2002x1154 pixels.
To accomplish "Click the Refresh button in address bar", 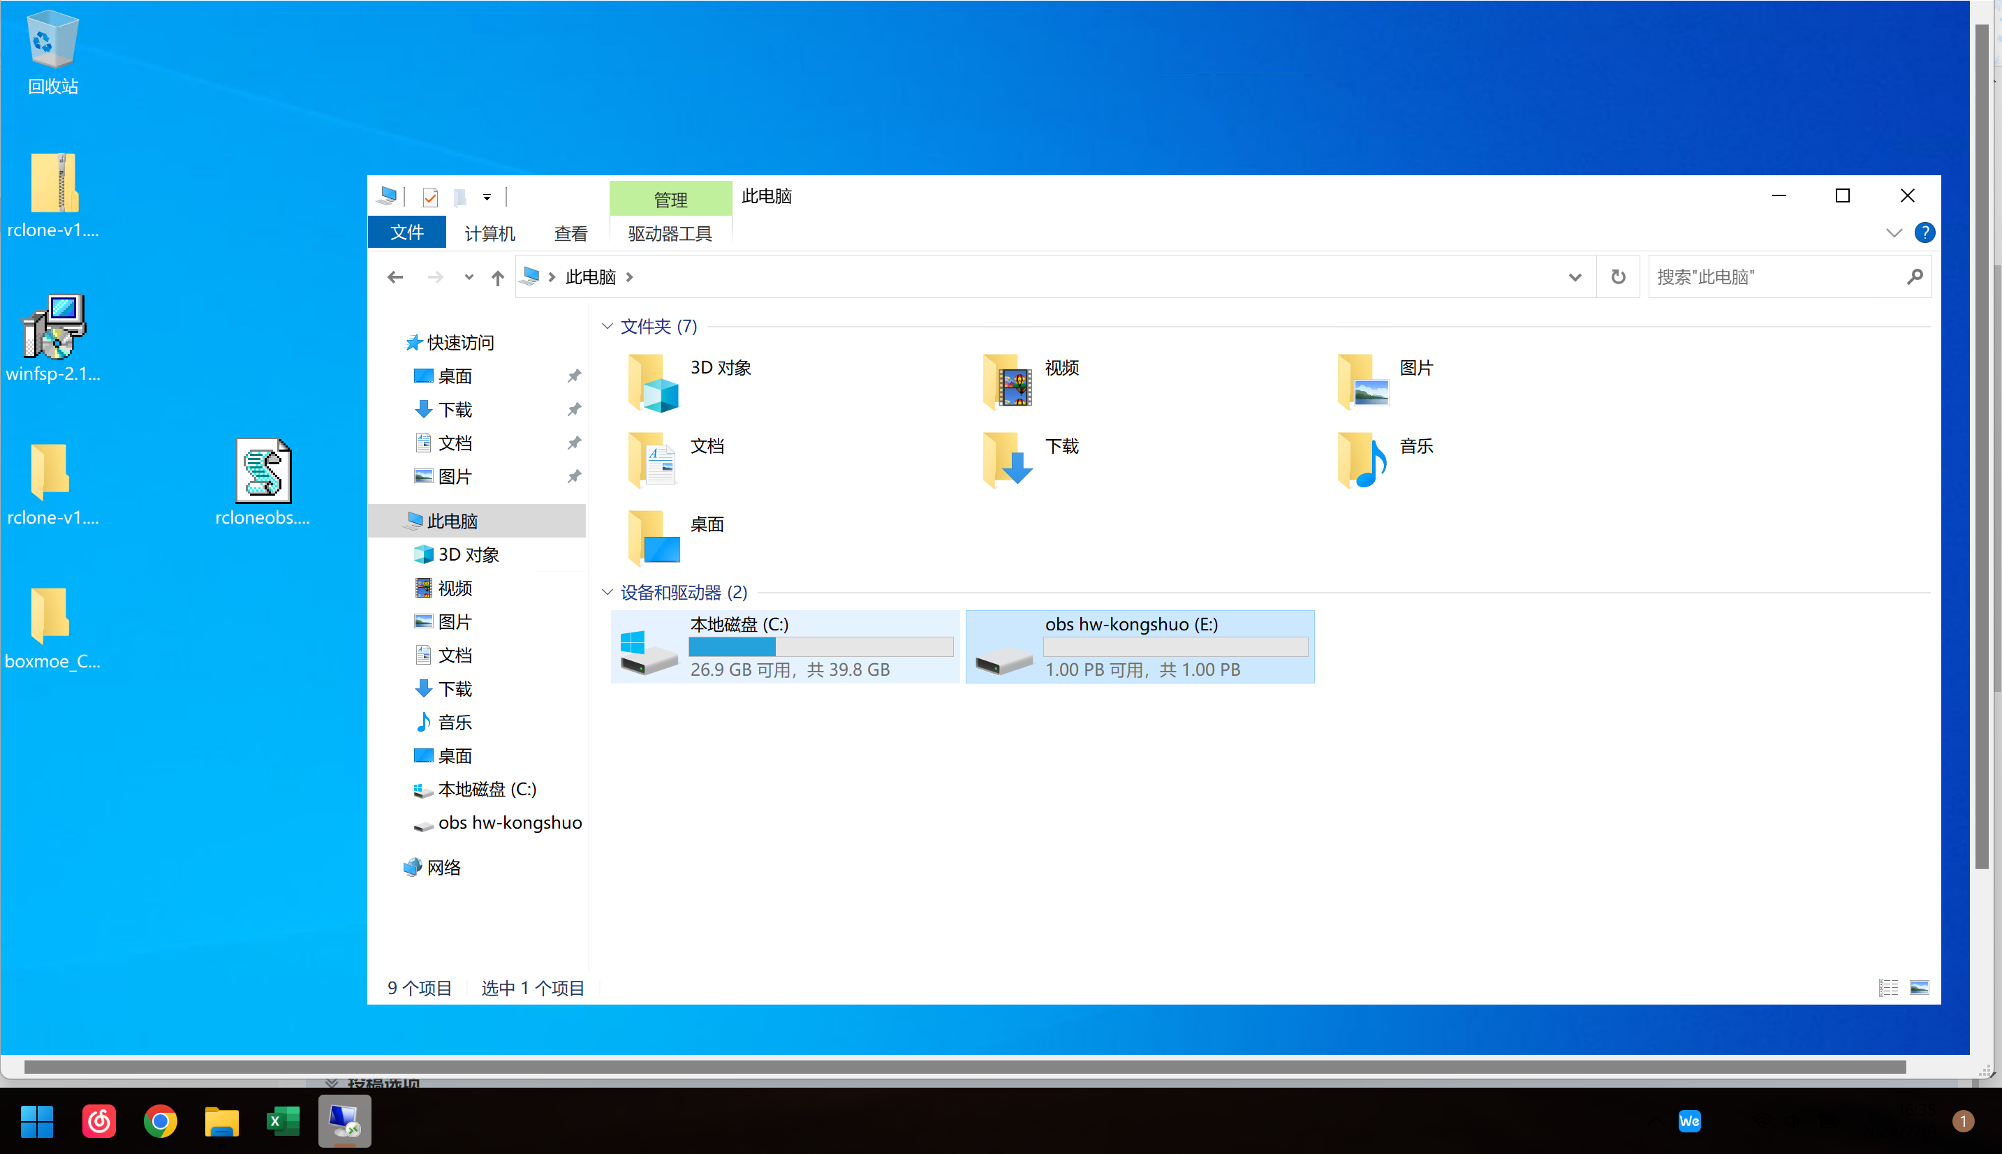I will coord(1618,276).
